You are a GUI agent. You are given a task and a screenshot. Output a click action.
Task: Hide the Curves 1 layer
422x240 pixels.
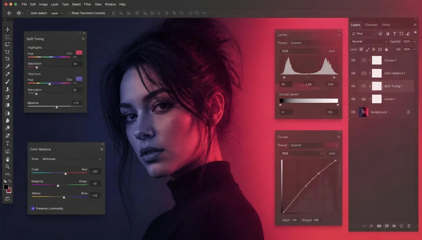click(x=353, y=60)
